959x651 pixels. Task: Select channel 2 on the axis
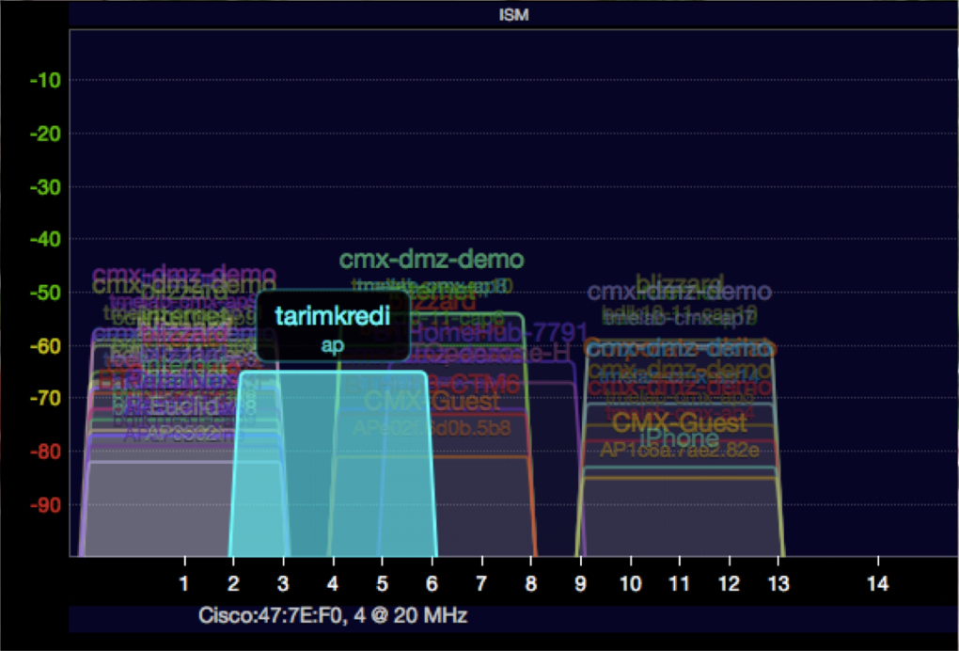pos(233,583)
